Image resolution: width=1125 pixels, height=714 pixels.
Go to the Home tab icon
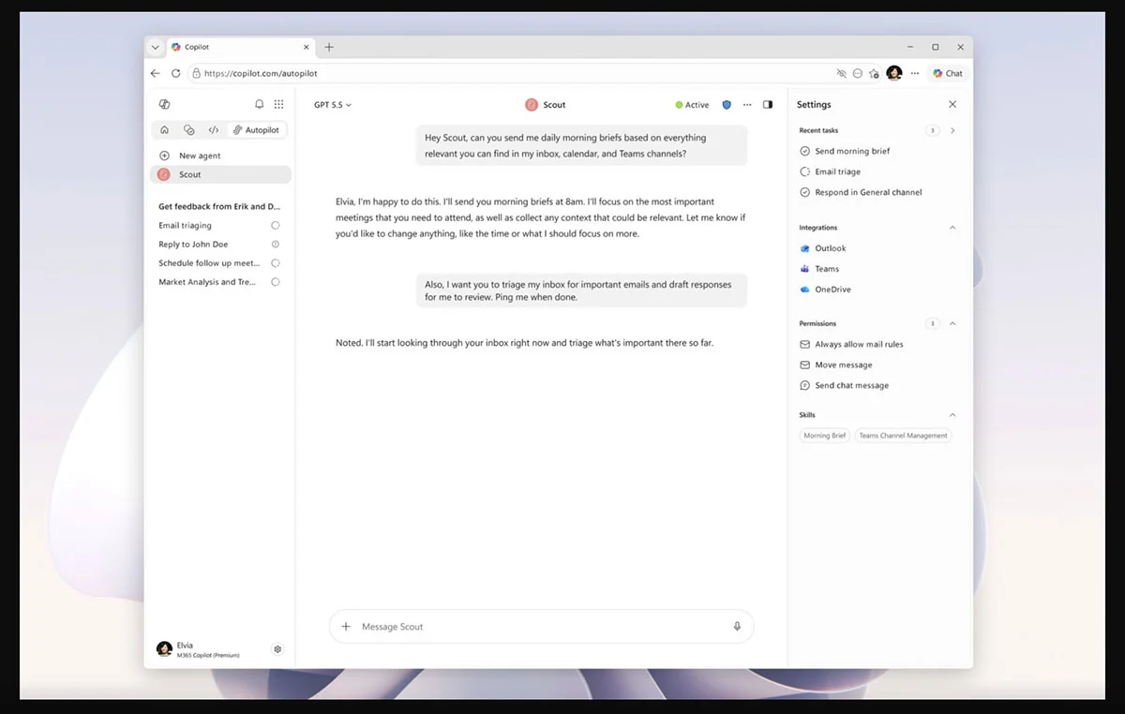tap(165, 130)
